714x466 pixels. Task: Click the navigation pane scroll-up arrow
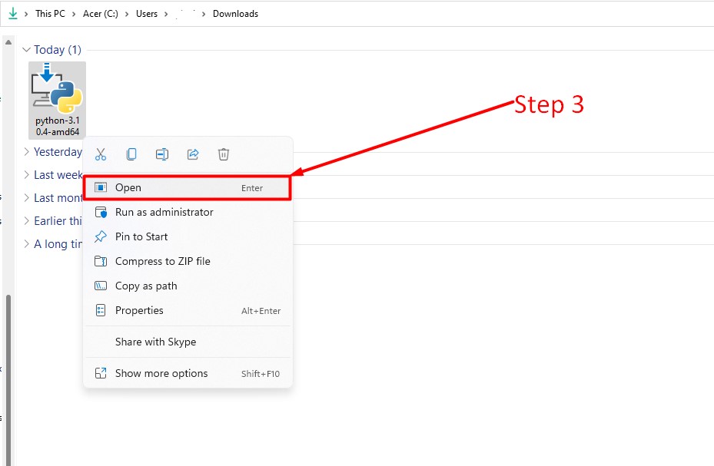(x=8, y=42)
